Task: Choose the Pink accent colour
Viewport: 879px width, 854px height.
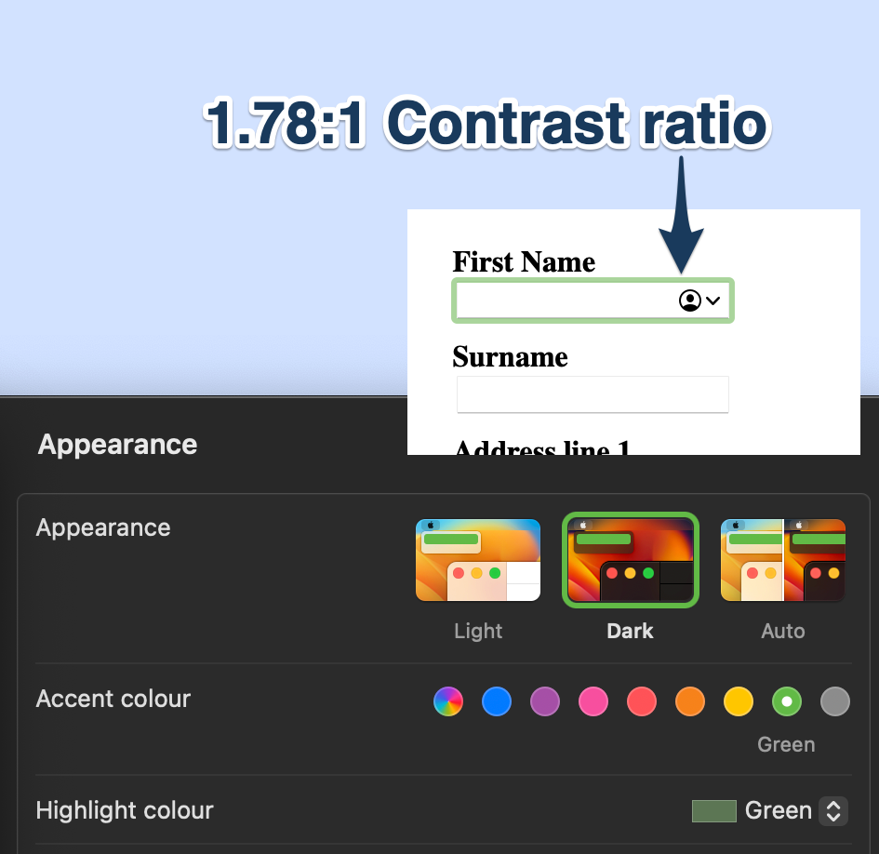Action: (593, 701)
